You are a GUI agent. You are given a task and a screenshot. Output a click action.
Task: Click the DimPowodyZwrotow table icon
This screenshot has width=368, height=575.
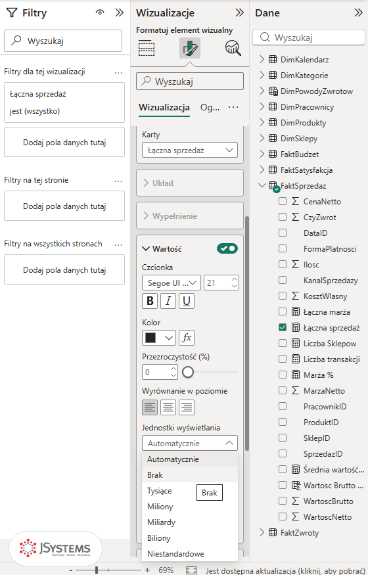click(273, 91)
